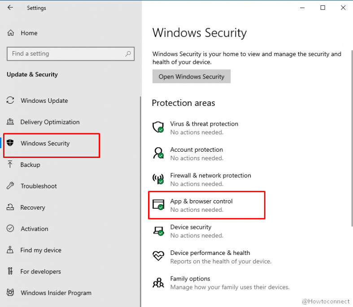Click the Windows Update sync icon
Image resolution: width=353 pixels, height=307 pixels.
(x=10, y=100)
